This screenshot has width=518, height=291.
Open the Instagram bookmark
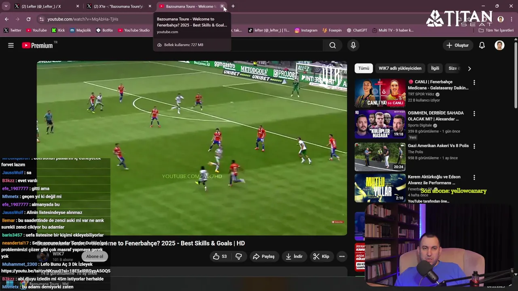coord(306,30)
